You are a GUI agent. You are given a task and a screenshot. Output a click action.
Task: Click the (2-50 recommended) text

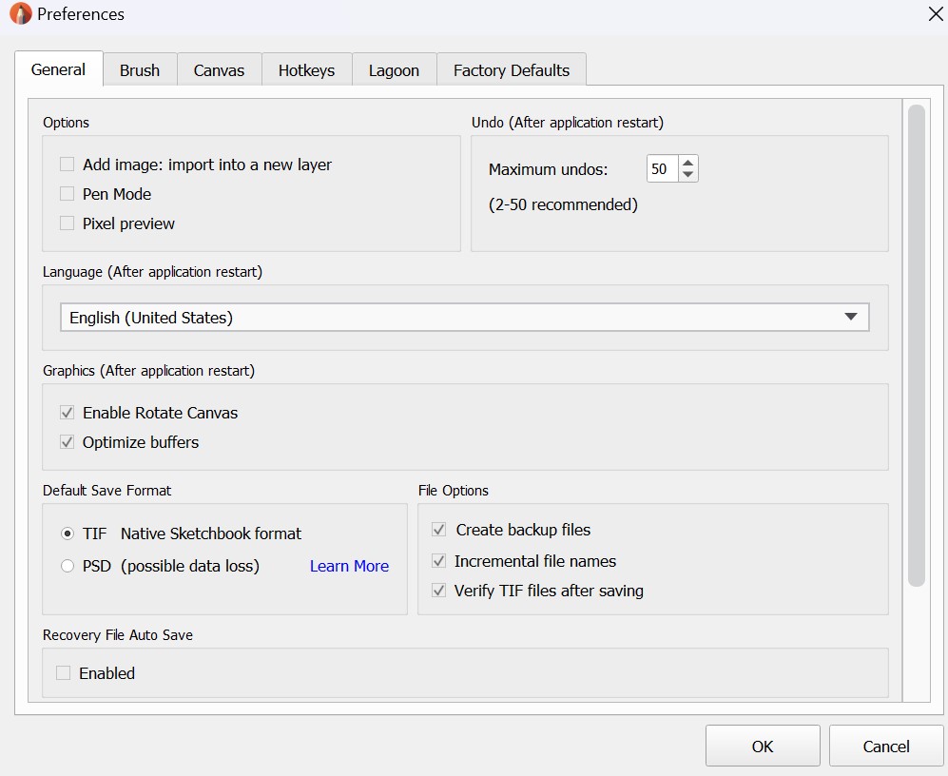(563, 205)
